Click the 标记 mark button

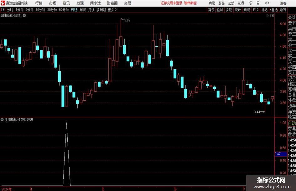(x=264, y=10)
